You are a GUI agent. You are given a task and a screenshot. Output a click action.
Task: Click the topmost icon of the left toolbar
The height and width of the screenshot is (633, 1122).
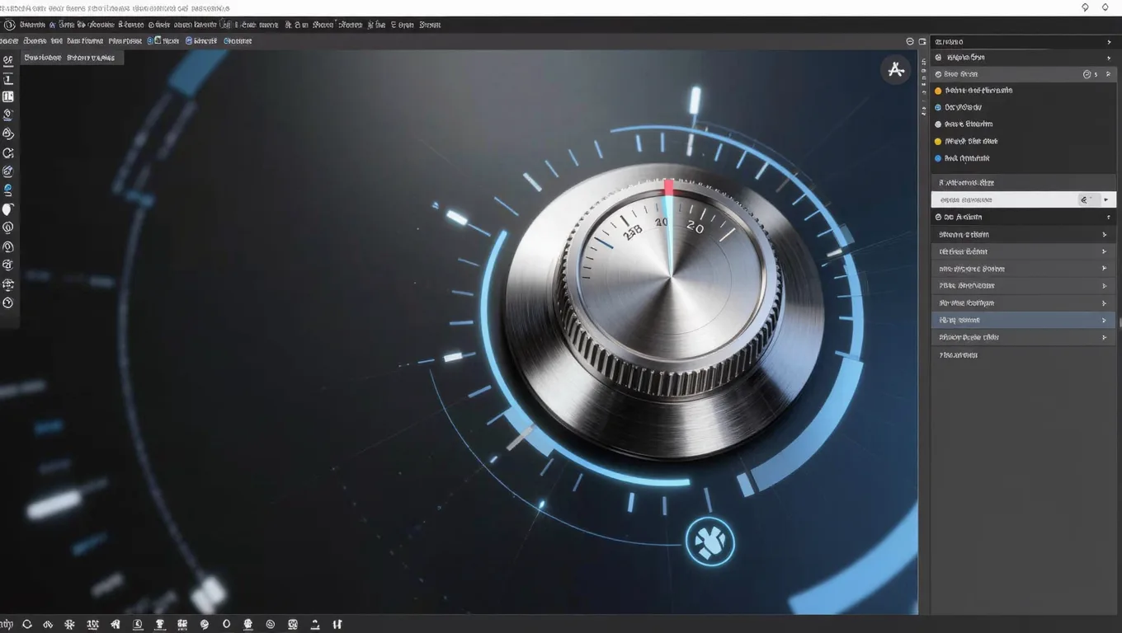pyautogui.click(x=8, y=60)
